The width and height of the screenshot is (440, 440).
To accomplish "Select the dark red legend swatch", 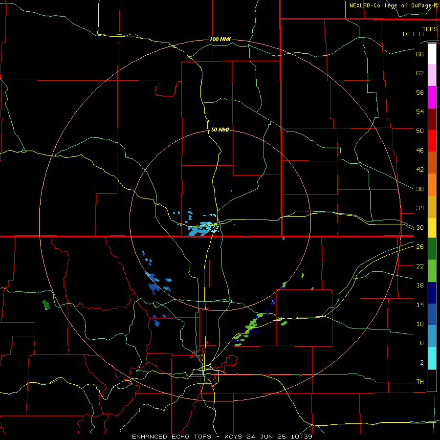I will (432, 119).
